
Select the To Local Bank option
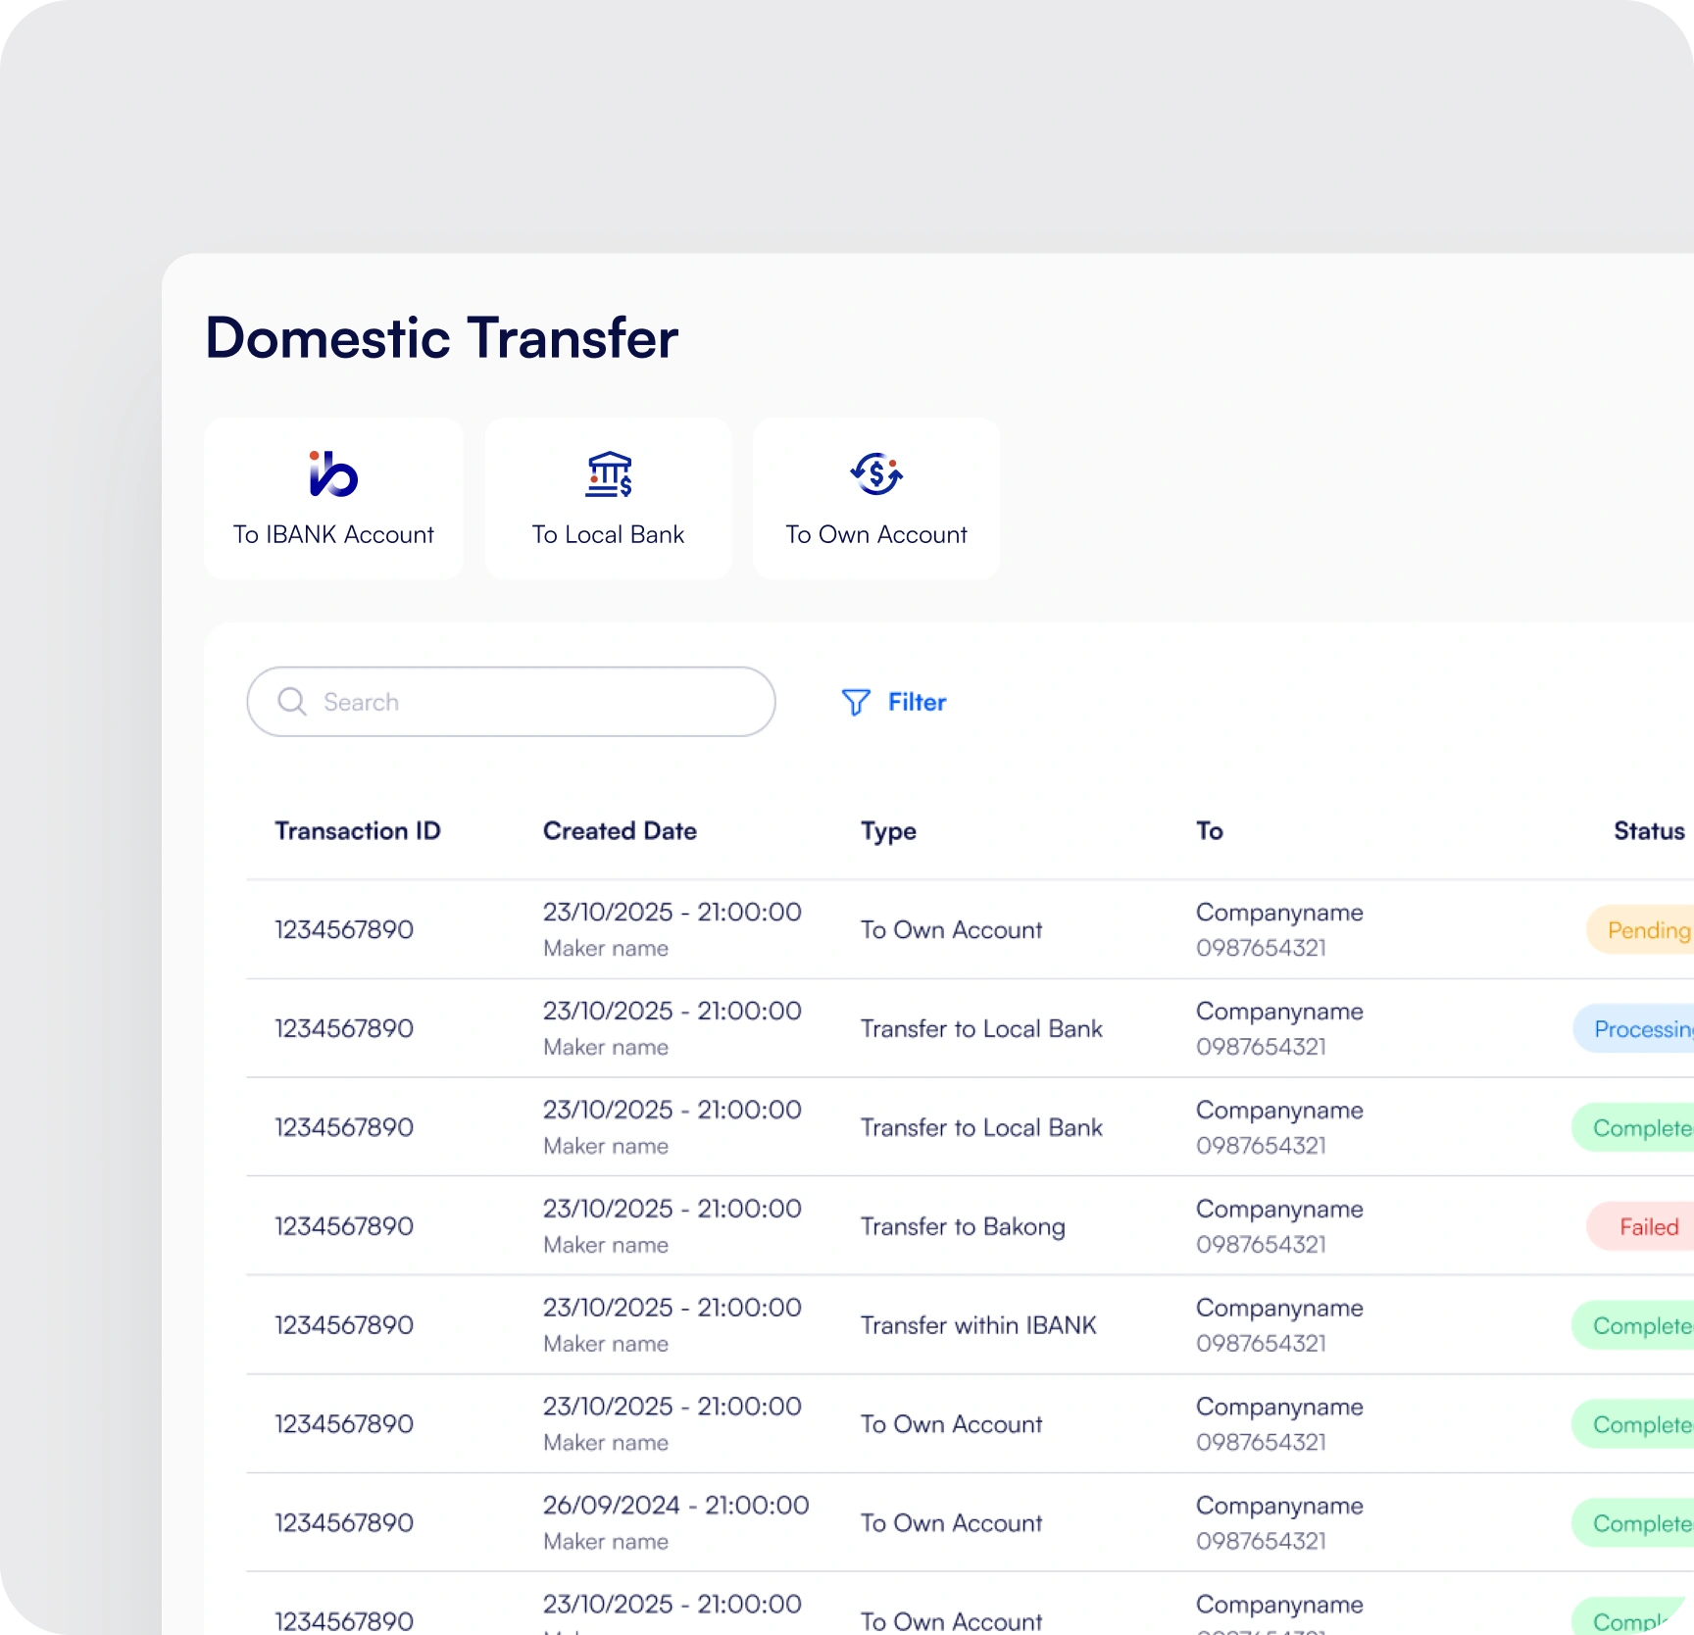coord(608,499)
